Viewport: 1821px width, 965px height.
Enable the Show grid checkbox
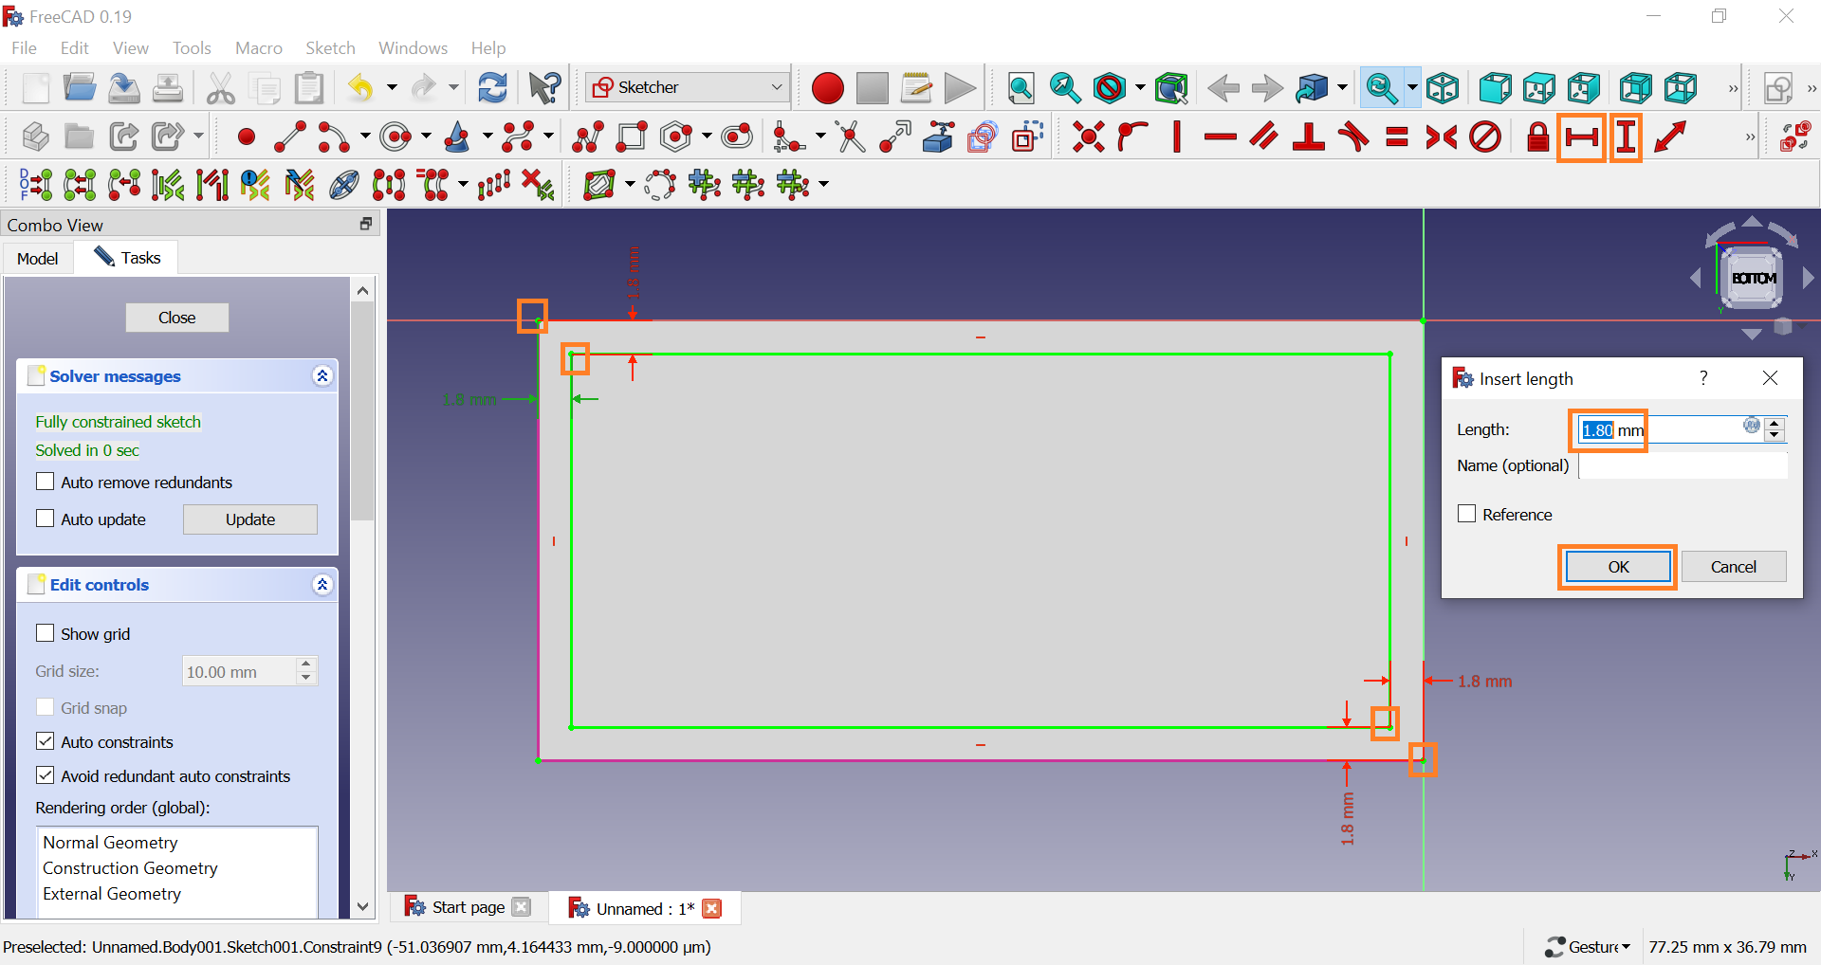click(45, 633)
